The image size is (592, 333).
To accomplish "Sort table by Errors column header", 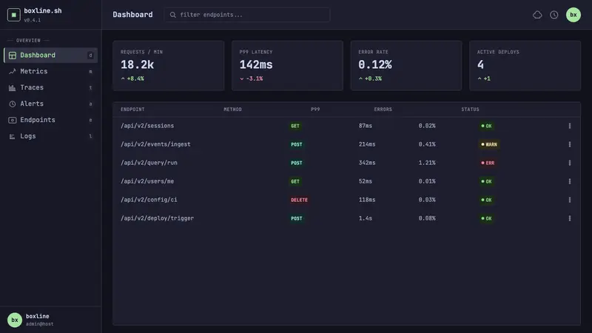I will 383,110.
